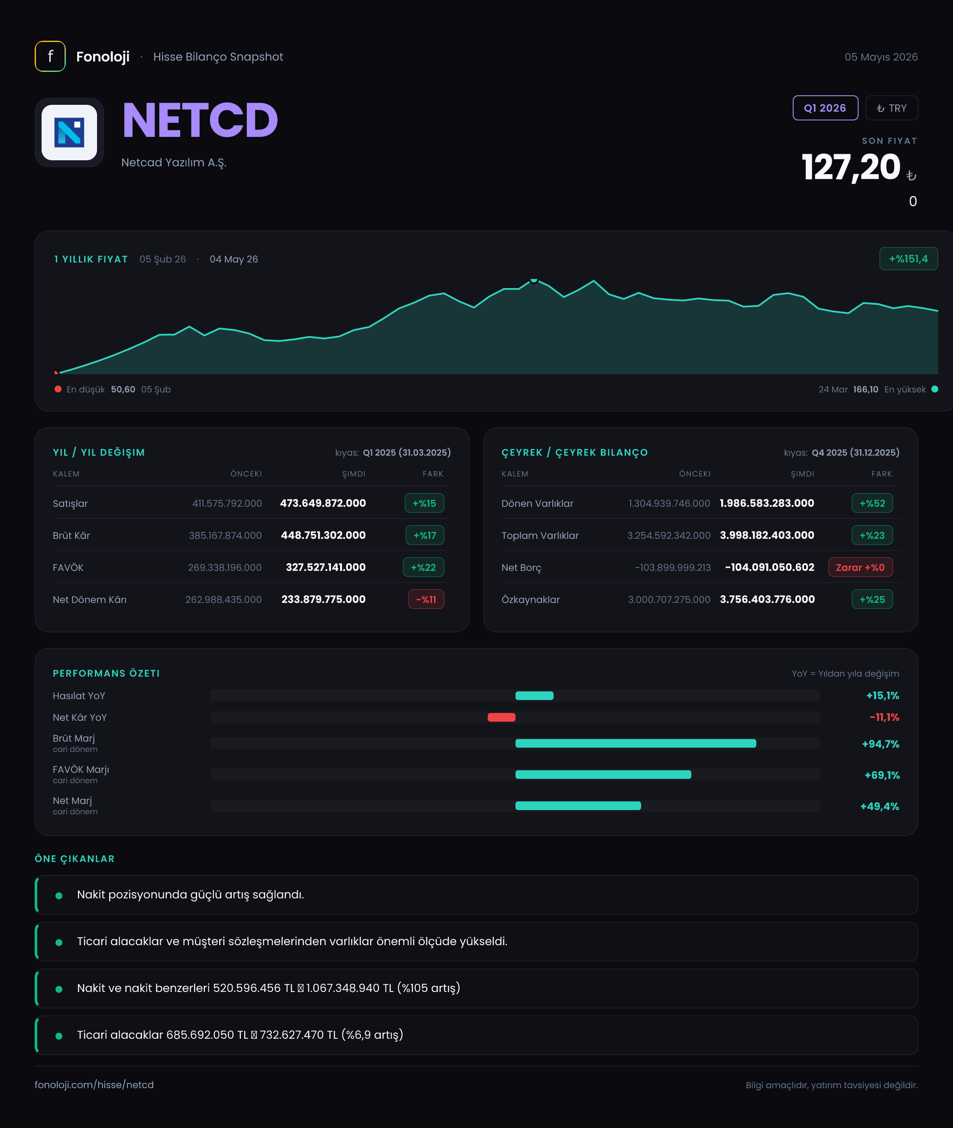Click the Q4 2025 (31.12.2025) comparison label

(x=856, y=453)
